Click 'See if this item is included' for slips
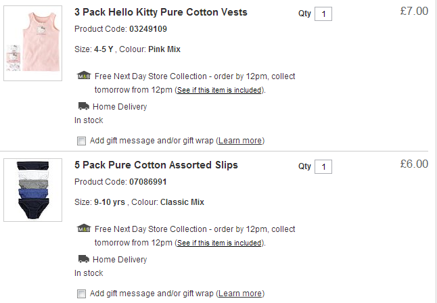The image size is (437, 303). [x=219, y=243]
